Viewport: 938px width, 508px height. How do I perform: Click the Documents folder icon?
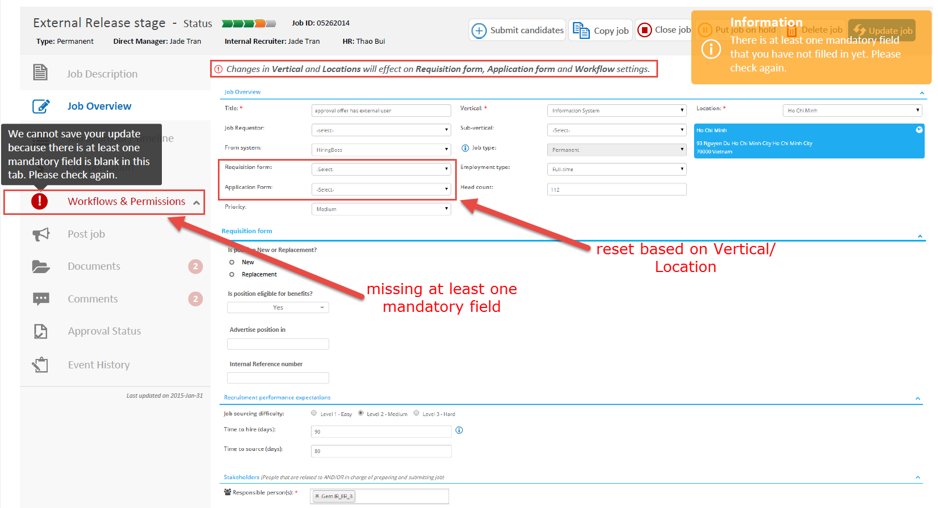tap(41, 266)
